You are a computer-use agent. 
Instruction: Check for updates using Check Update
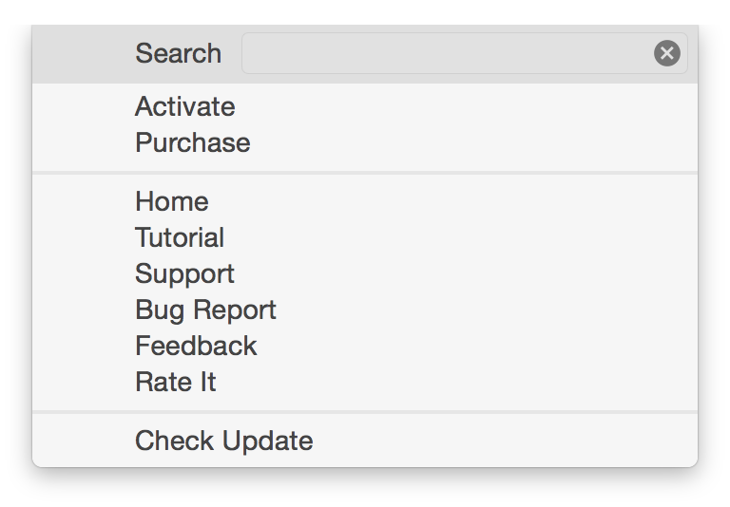click(224, 441)
